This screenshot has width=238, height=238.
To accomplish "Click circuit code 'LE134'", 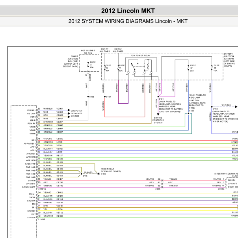I will coord(59,209).
